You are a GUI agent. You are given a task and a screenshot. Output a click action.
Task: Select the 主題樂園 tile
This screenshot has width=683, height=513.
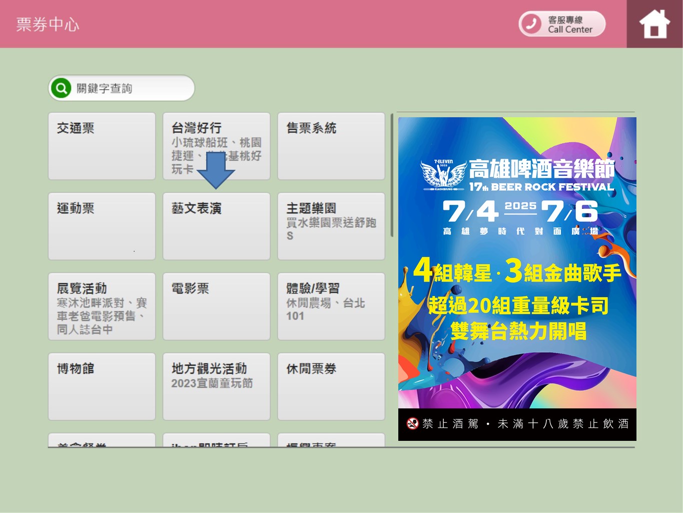click(331, 226)
